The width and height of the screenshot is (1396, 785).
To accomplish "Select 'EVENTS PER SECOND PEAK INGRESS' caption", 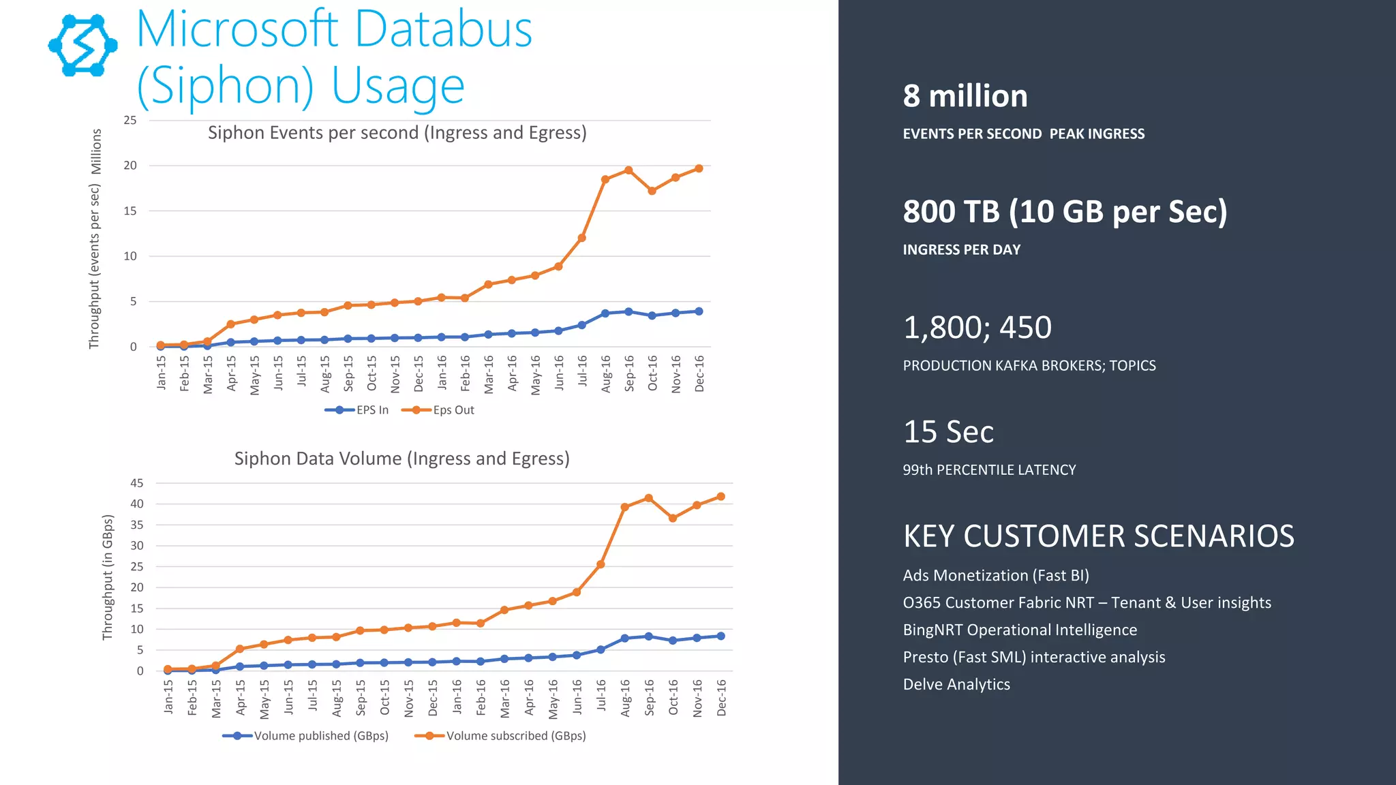I will click(x=1024, y=134).
